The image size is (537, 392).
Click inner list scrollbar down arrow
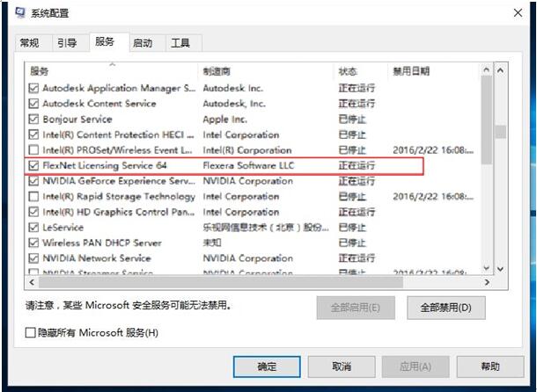486,268
